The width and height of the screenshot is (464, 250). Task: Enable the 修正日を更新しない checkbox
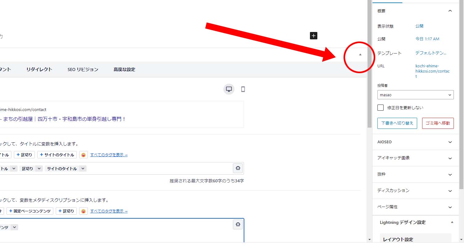[381, 108]
